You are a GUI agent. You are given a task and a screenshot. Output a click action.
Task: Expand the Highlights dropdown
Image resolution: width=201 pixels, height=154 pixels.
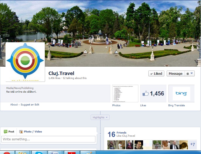click(x=100, y=117)
